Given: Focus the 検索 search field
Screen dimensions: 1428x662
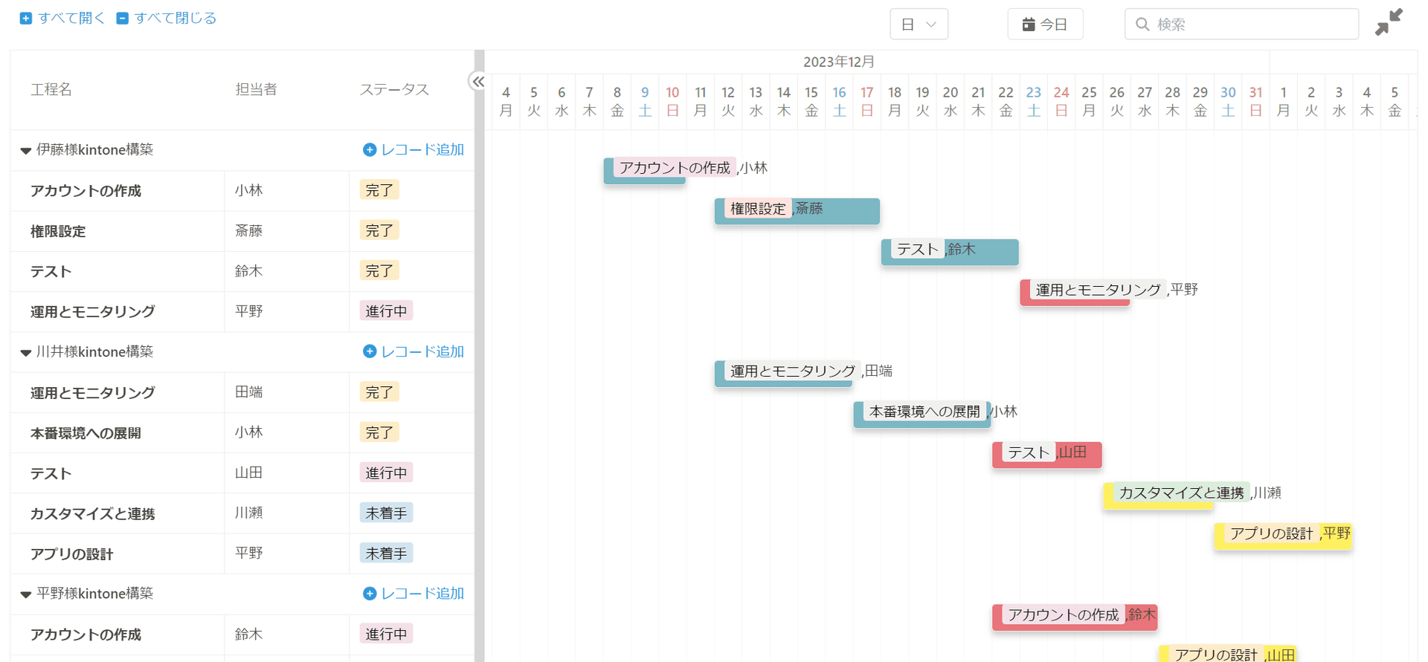Looking at the screenshot, I should [x=1241, y=25].
